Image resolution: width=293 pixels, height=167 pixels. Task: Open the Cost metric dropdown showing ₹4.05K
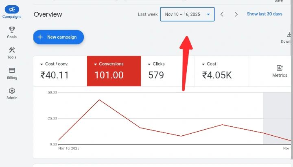tap(203, 64)
